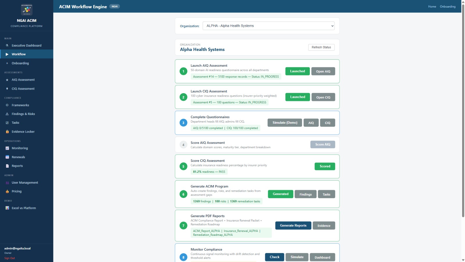Click Simulate (Demo) in Complete Questionnaires
465x262 pixels.
point(285,123)
